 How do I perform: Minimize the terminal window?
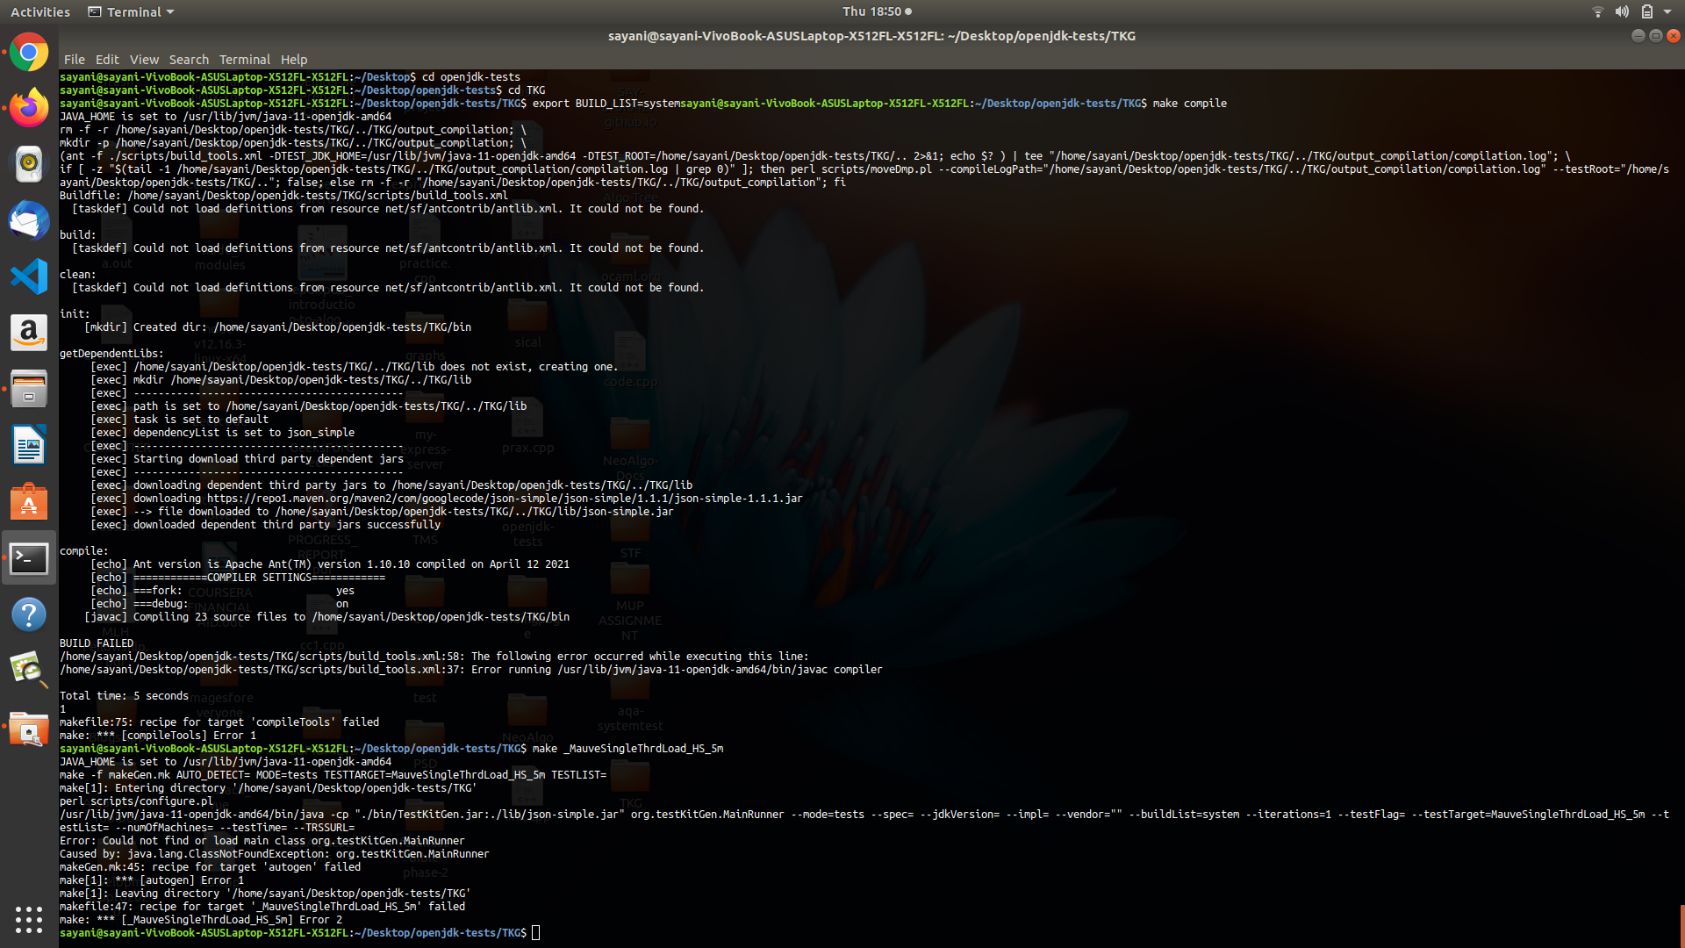pyautogui.click(x=1638, y=36)
